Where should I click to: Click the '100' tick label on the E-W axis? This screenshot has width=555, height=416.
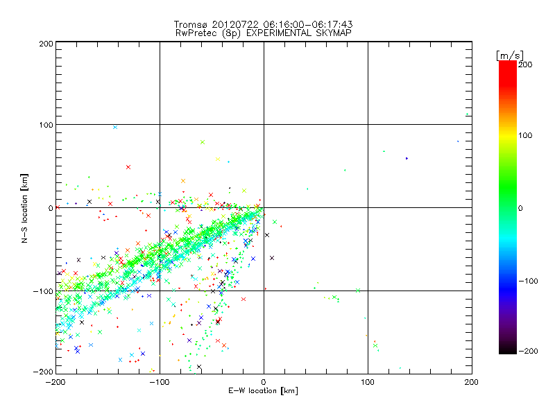click(x=368, y=382)
